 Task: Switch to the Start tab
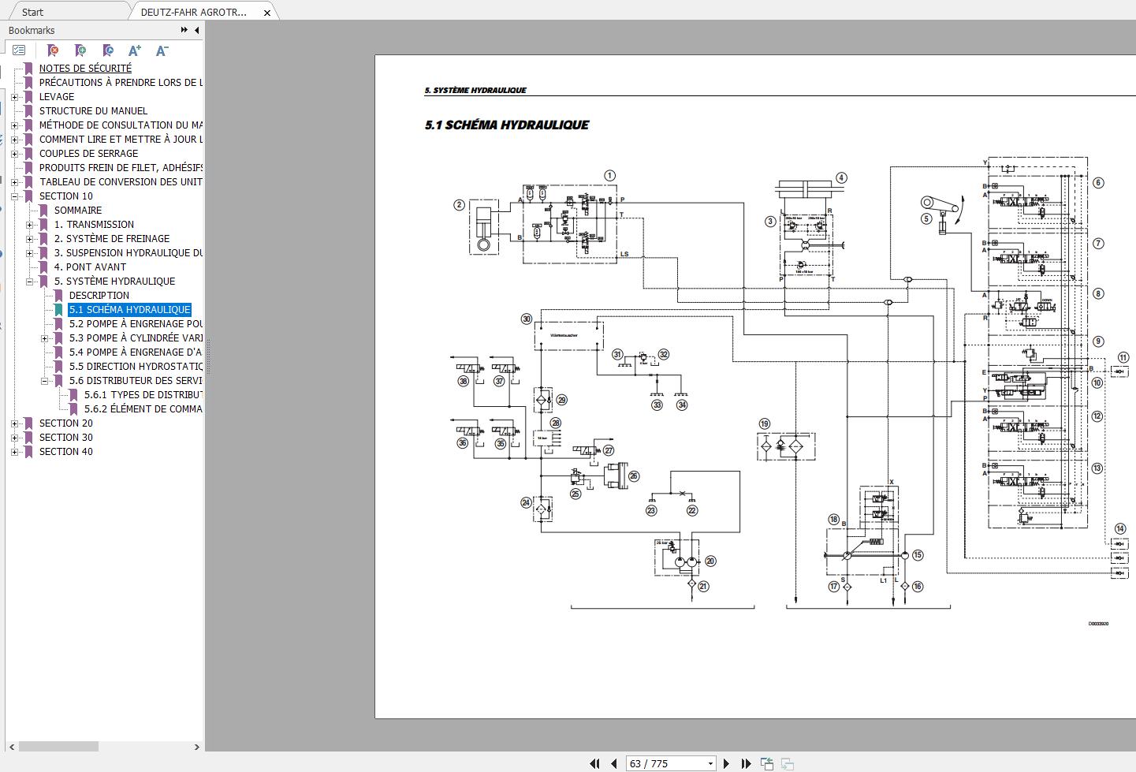coord(33,12)
